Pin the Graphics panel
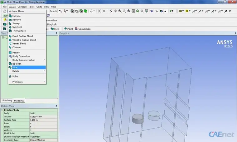Image resolution: width=237 pixels, height=142 pixels. [x=235, y=33]
